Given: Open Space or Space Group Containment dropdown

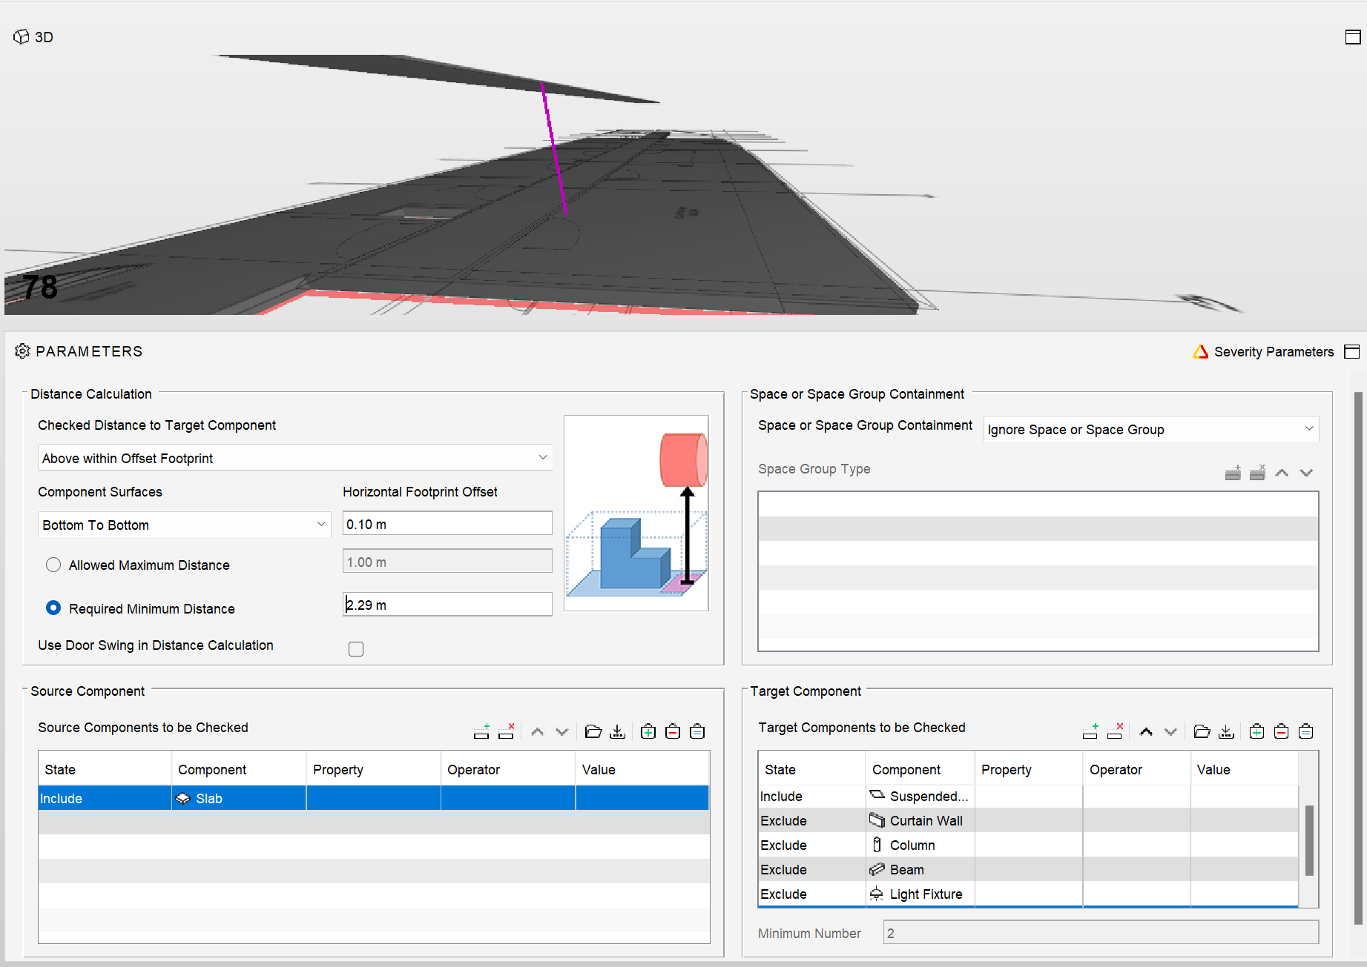Looking at the screenshot, I should [1151, 429].
